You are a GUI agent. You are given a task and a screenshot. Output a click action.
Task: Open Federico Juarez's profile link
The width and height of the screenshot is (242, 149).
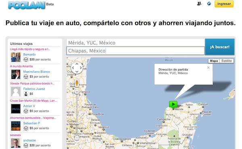(x=34, y=89)
